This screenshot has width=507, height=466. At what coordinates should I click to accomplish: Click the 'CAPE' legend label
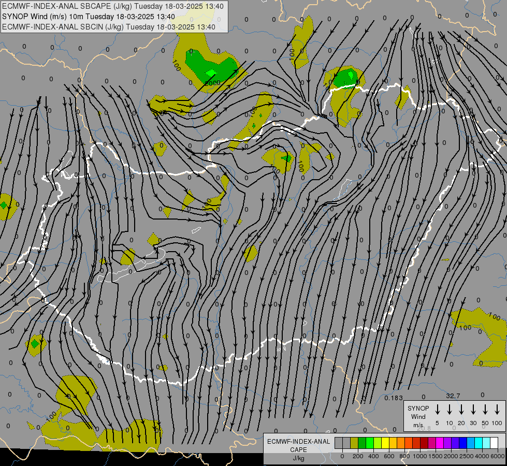click(x=298, y=450)
